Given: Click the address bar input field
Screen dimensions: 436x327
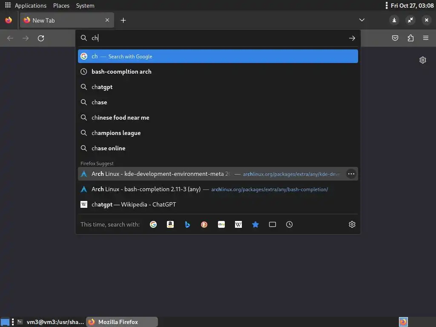Looking at the screenshot, I should coord(218,38).
